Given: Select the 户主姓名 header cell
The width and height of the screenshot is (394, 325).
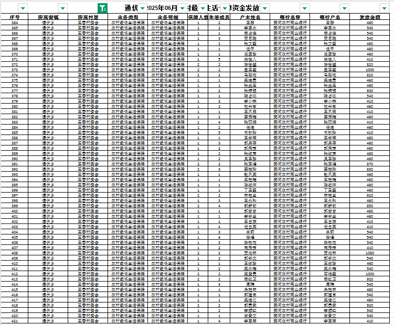Looking at the screenshot, I should coord(250,17).
